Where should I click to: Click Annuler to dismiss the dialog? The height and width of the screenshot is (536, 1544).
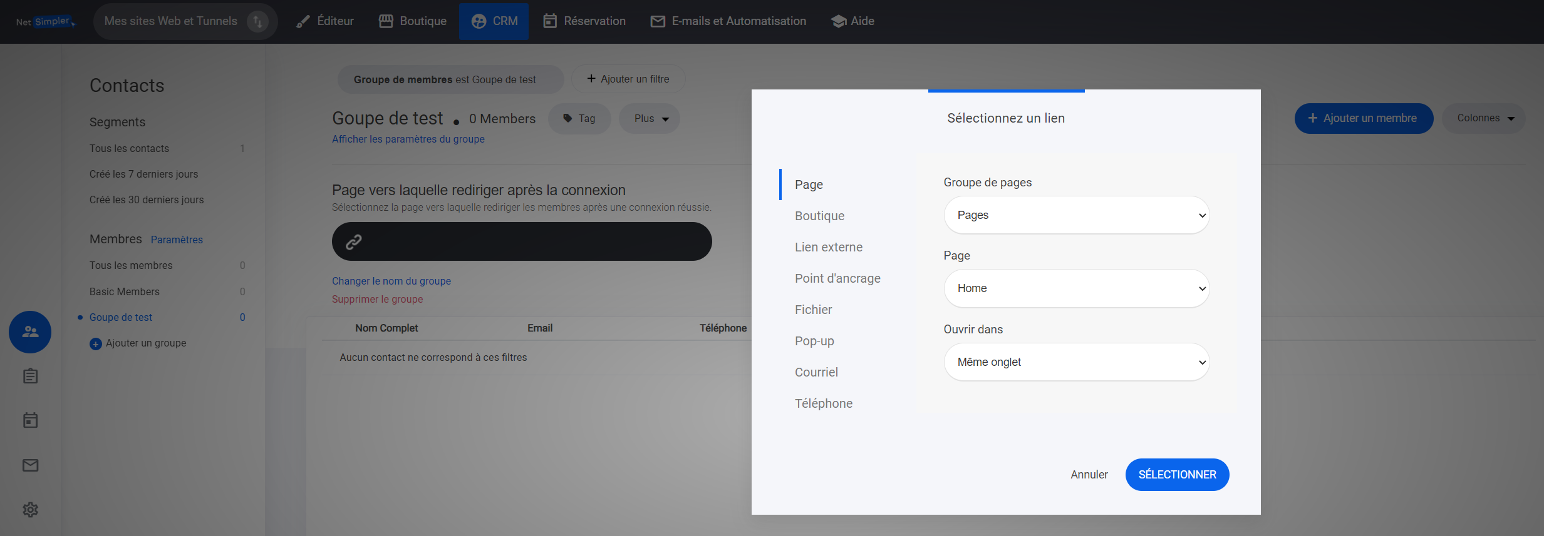click(1089, 475)
